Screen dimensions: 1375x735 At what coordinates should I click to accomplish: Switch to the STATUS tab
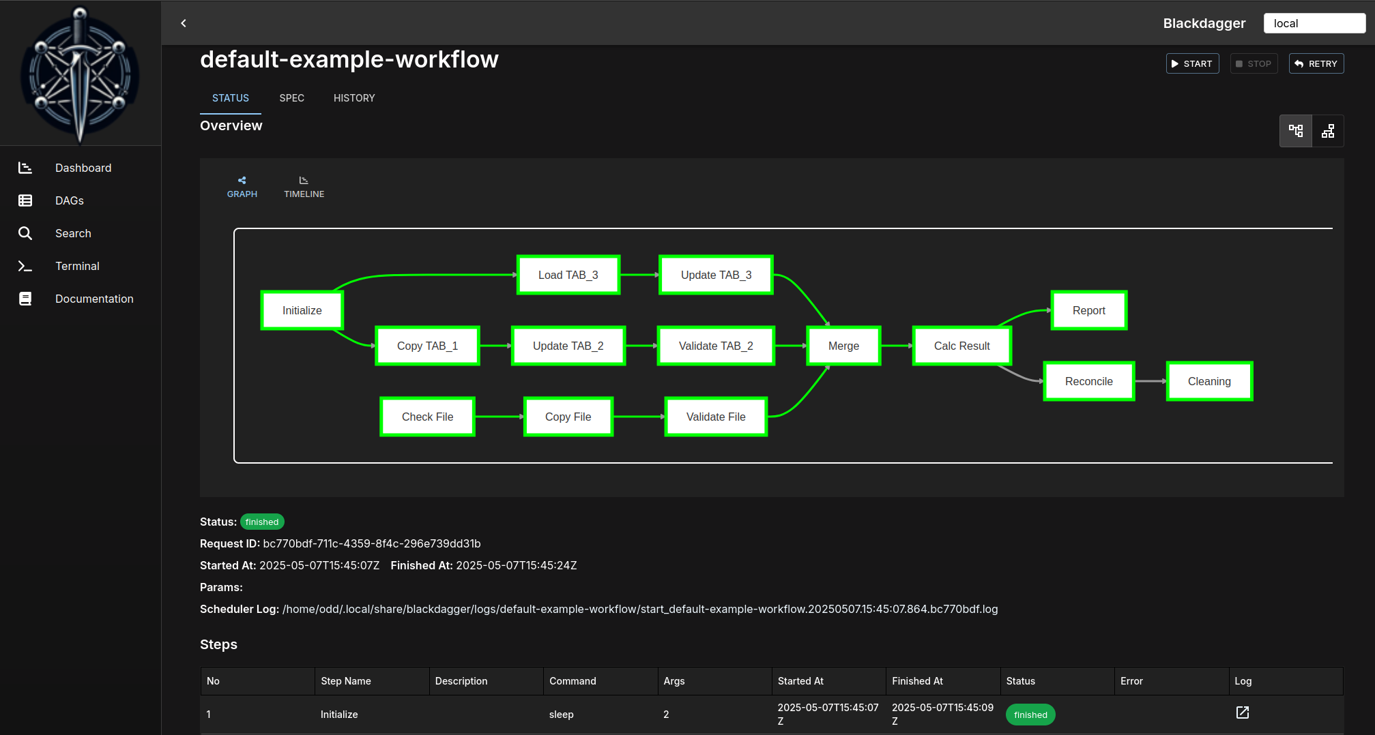[231, 98]
